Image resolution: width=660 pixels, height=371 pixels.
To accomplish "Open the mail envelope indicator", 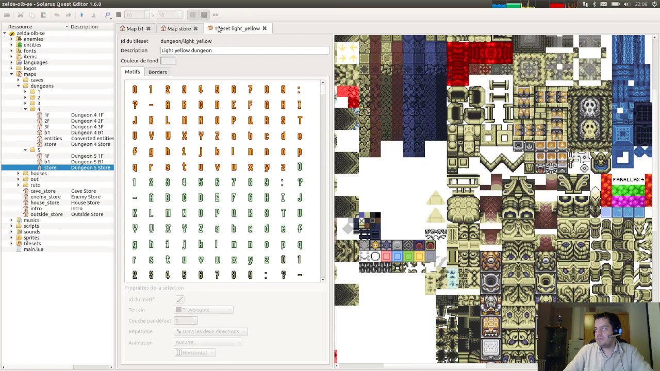I will [604, 4].
